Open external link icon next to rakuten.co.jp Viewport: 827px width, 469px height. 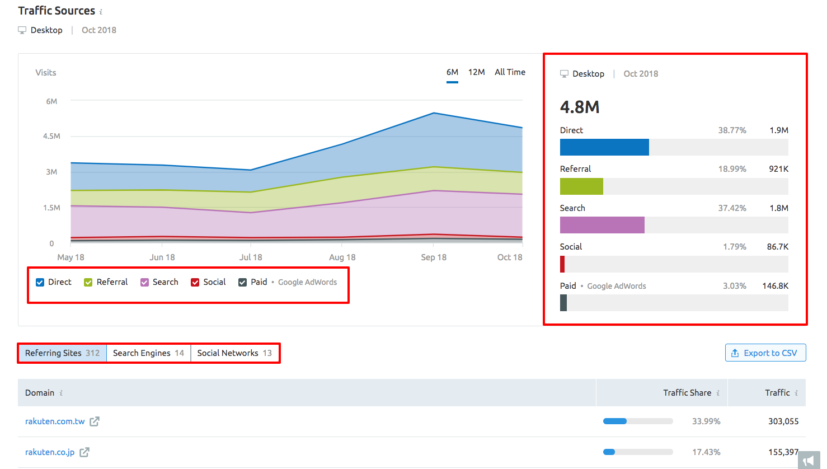coord(84,452)
